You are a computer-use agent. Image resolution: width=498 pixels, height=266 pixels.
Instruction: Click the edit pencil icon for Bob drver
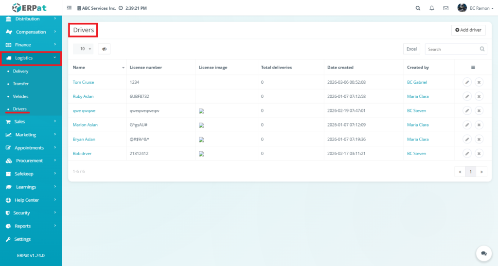pyautogui.click(x=467, y=154)
